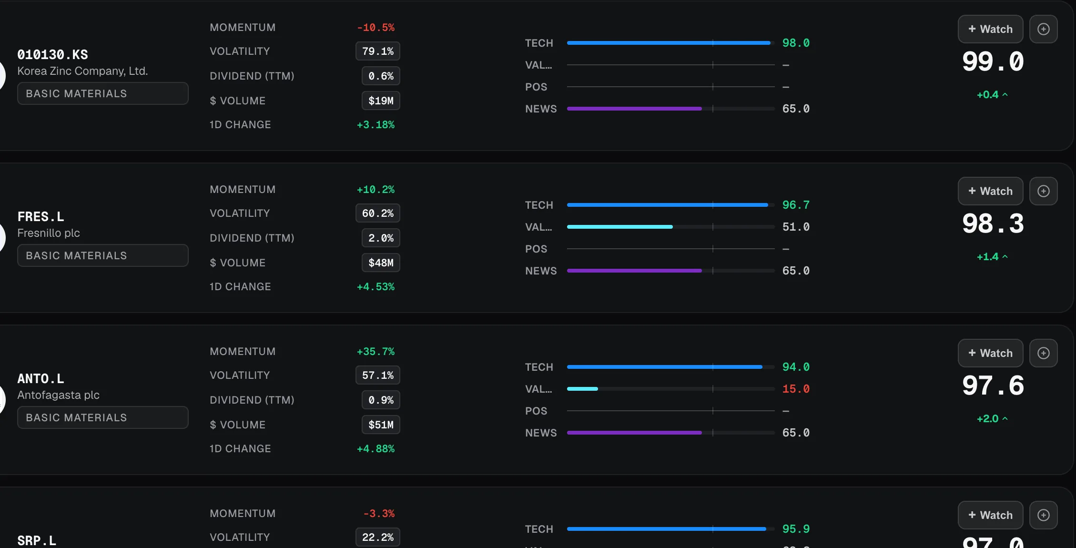Click the 98.0 TECH score

(x=796, y=43)
